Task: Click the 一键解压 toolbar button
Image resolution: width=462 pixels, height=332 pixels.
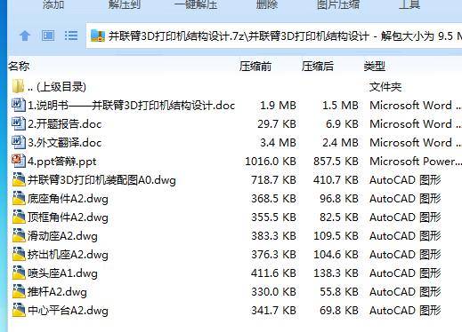Action: point(196,4)
